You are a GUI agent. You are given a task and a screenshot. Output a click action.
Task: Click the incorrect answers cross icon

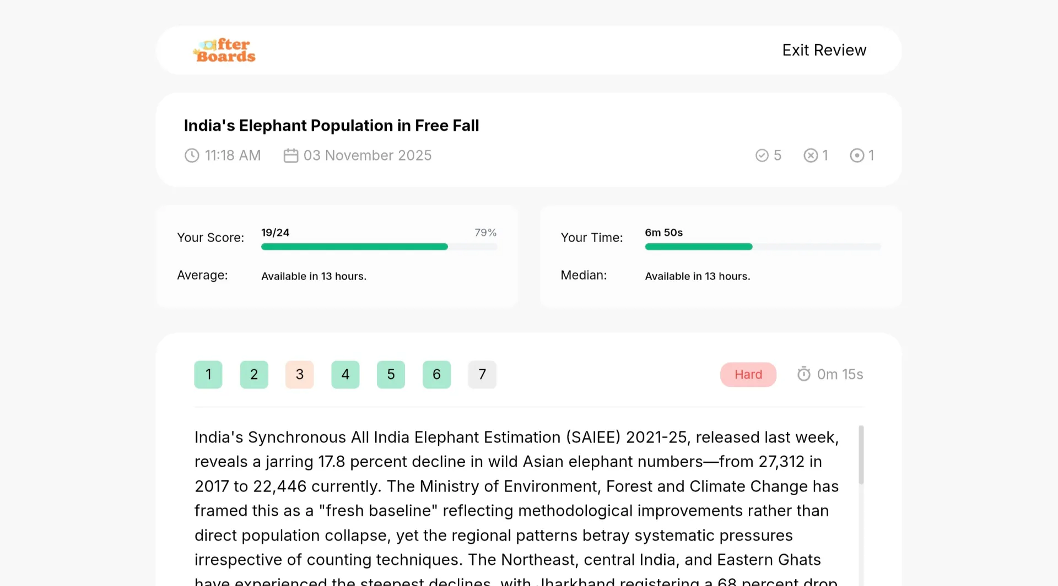[811, 156]
